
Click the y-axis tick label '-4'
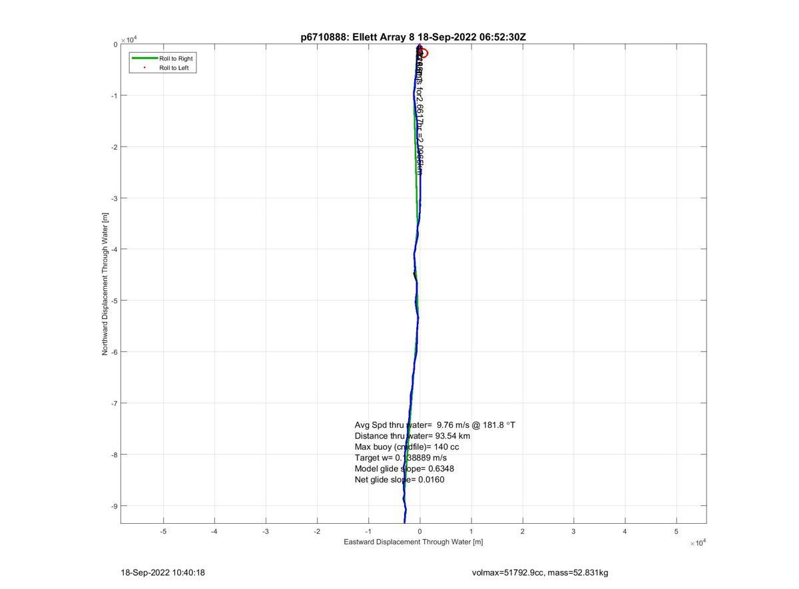coord(115,250)
